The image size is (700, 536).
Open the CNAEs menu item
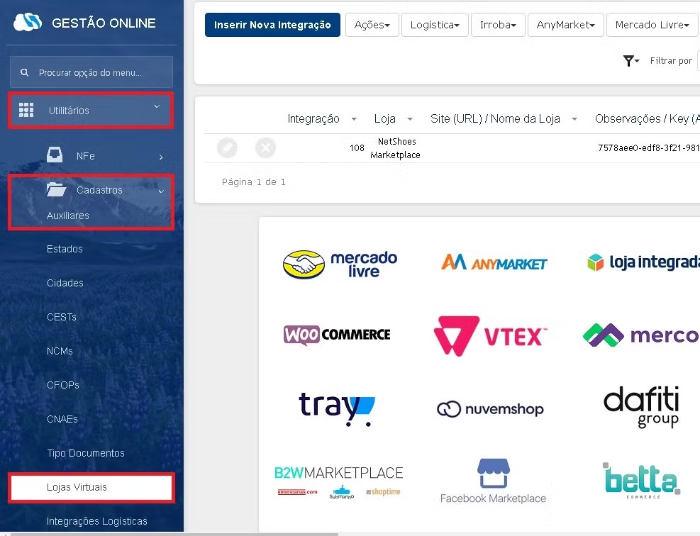[x=62, y=419]
